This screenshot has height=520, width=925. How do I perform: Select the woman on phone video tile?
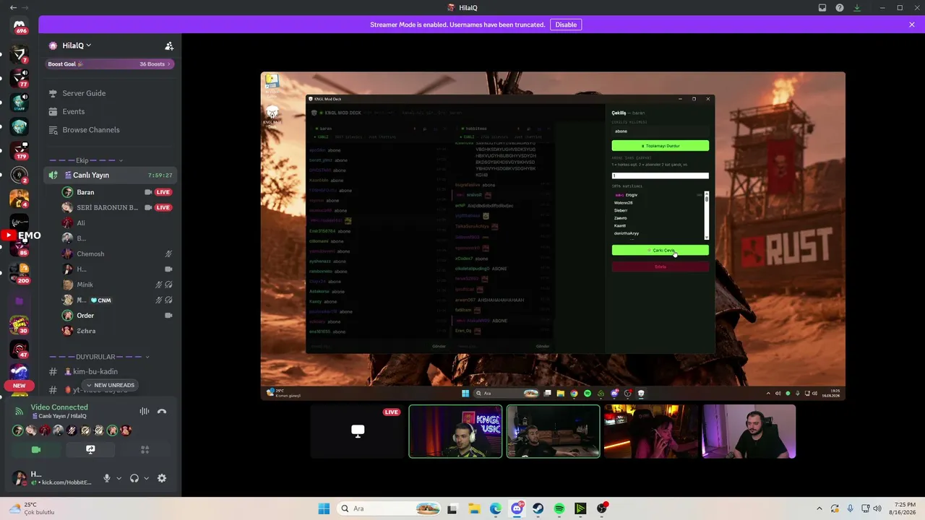[651, 431]
